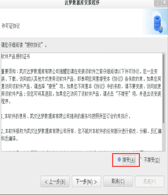The image size is (168, 195).
Task: Click the 下一步(N) > button
Action: (x=86, y=182)
